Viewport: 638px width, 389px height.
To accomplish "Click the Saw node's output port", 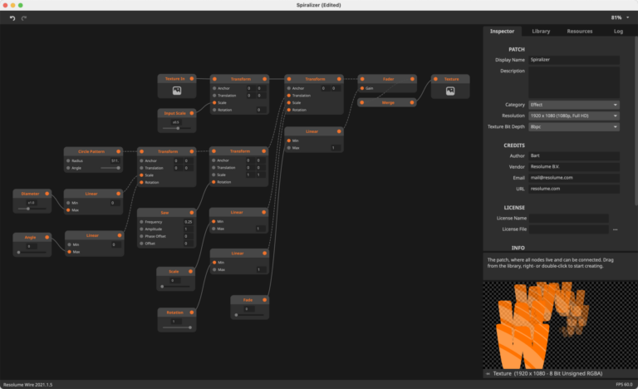I will pos(195,212).
